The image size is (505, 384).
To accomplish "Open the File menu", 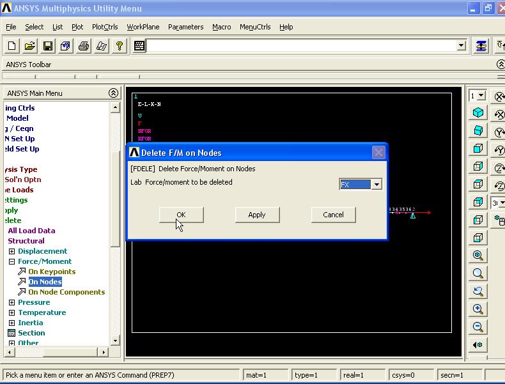I will pos(11,27).
